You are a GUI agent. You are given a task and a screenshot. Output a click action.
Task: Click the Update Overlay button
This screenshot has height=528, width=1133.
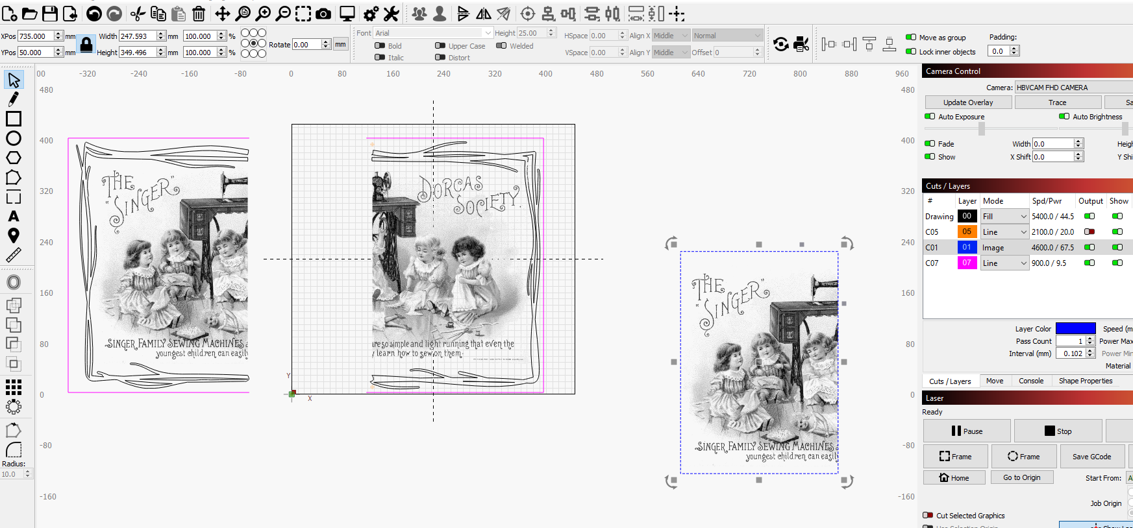point(968,102)
